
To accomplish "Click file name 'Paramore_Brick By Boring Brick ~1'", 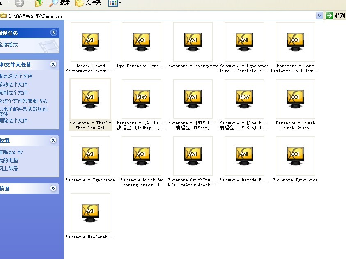I will (142, 182).
